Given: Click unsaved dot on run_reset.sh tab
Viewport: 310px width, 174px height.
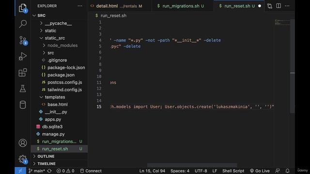Looking at the screenshot, I should click(x=260, y=6).
